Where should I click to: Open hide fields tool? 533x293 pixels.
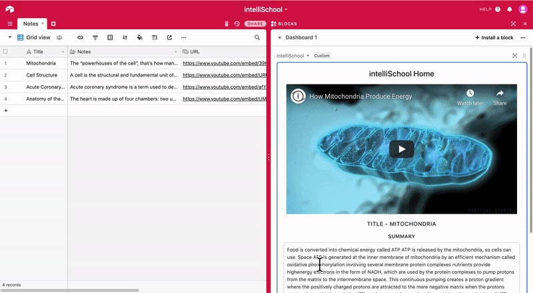point(80,37)
